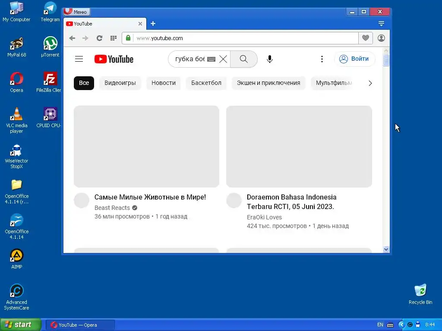This screenshot has height=331, width=442.
Task: Visit the EraOki Loves channel link
Action: 265,217
